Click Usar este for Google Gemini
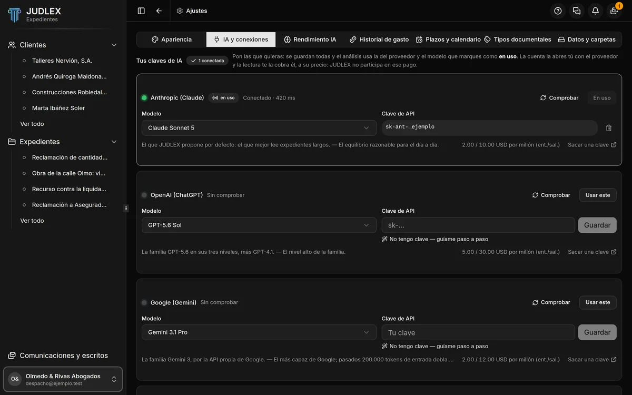 point(598,302)
